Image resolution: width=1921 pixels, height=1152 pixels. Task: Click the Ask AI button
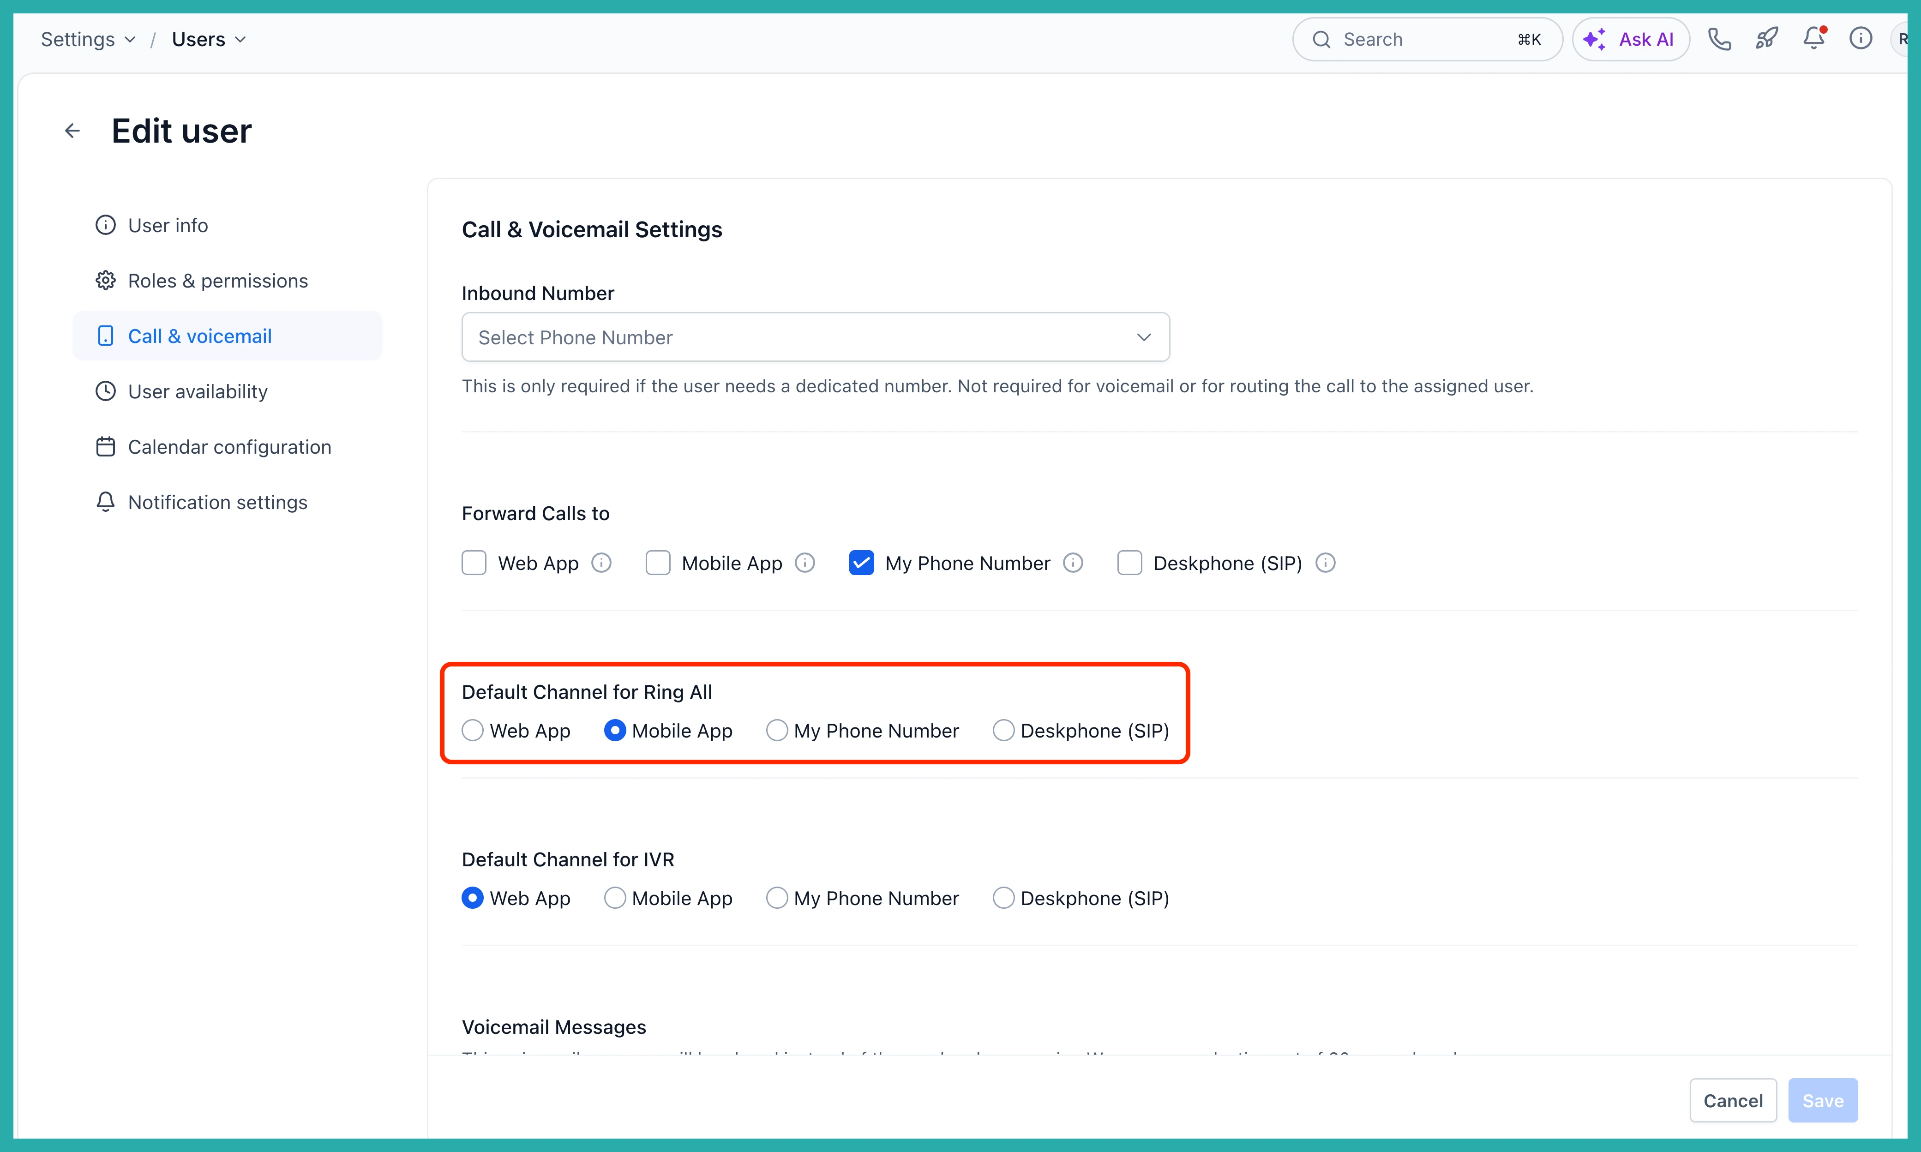tap(1630, 40)
